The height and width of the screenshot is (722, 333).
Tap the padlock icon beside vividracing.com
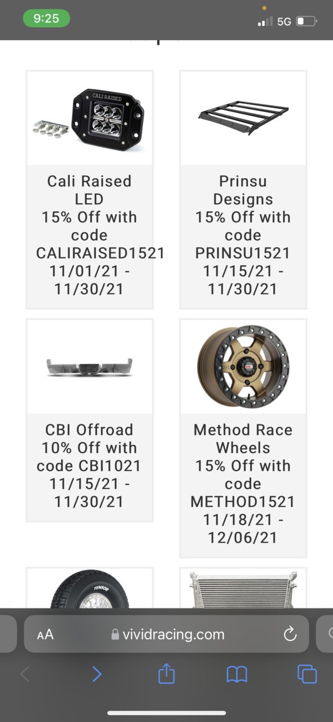(116, 635)
